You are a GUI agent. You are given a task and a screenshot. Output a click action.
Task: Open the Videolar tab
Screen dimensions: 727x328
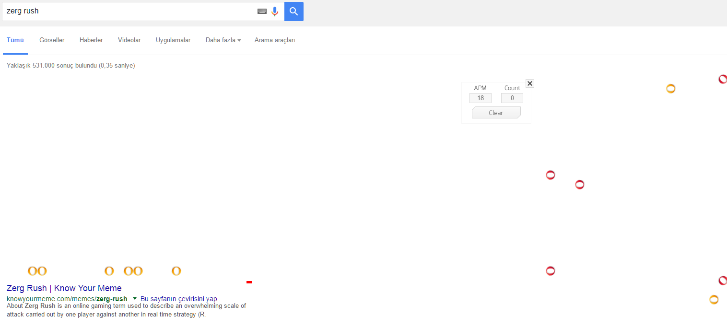pyautogui.click(x=129, y=40)
